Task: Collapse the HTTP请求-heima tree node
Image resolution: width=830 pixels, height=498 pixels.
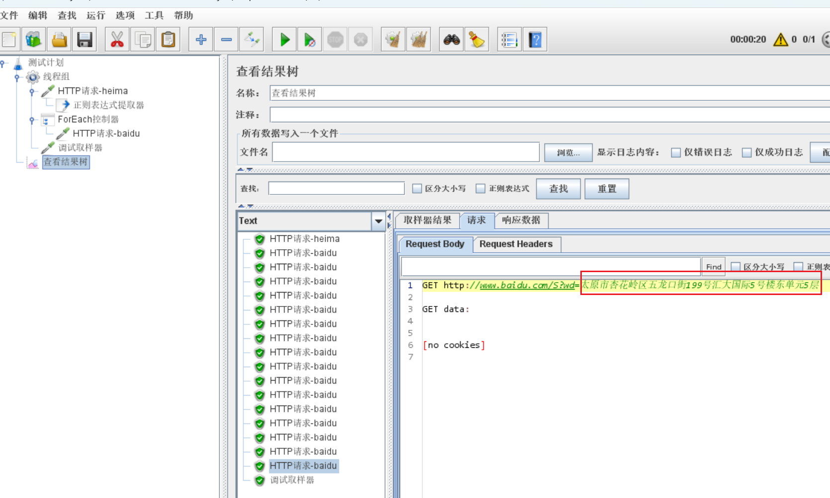Action: pos(32,92)
